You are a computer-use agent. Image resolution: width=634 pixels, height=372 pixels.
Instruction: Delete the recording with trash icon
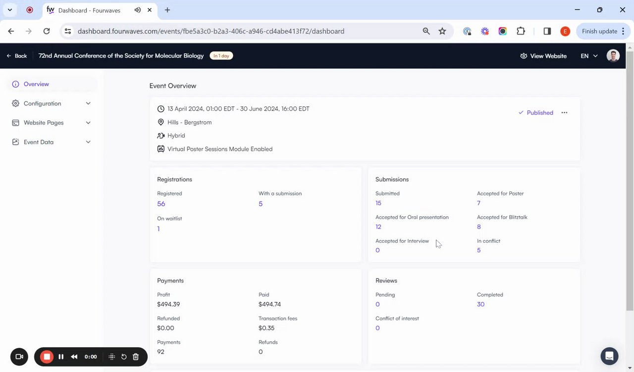(x=136, y=357)
